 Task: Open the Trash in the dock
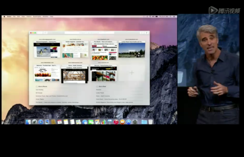tap(151, 122)
